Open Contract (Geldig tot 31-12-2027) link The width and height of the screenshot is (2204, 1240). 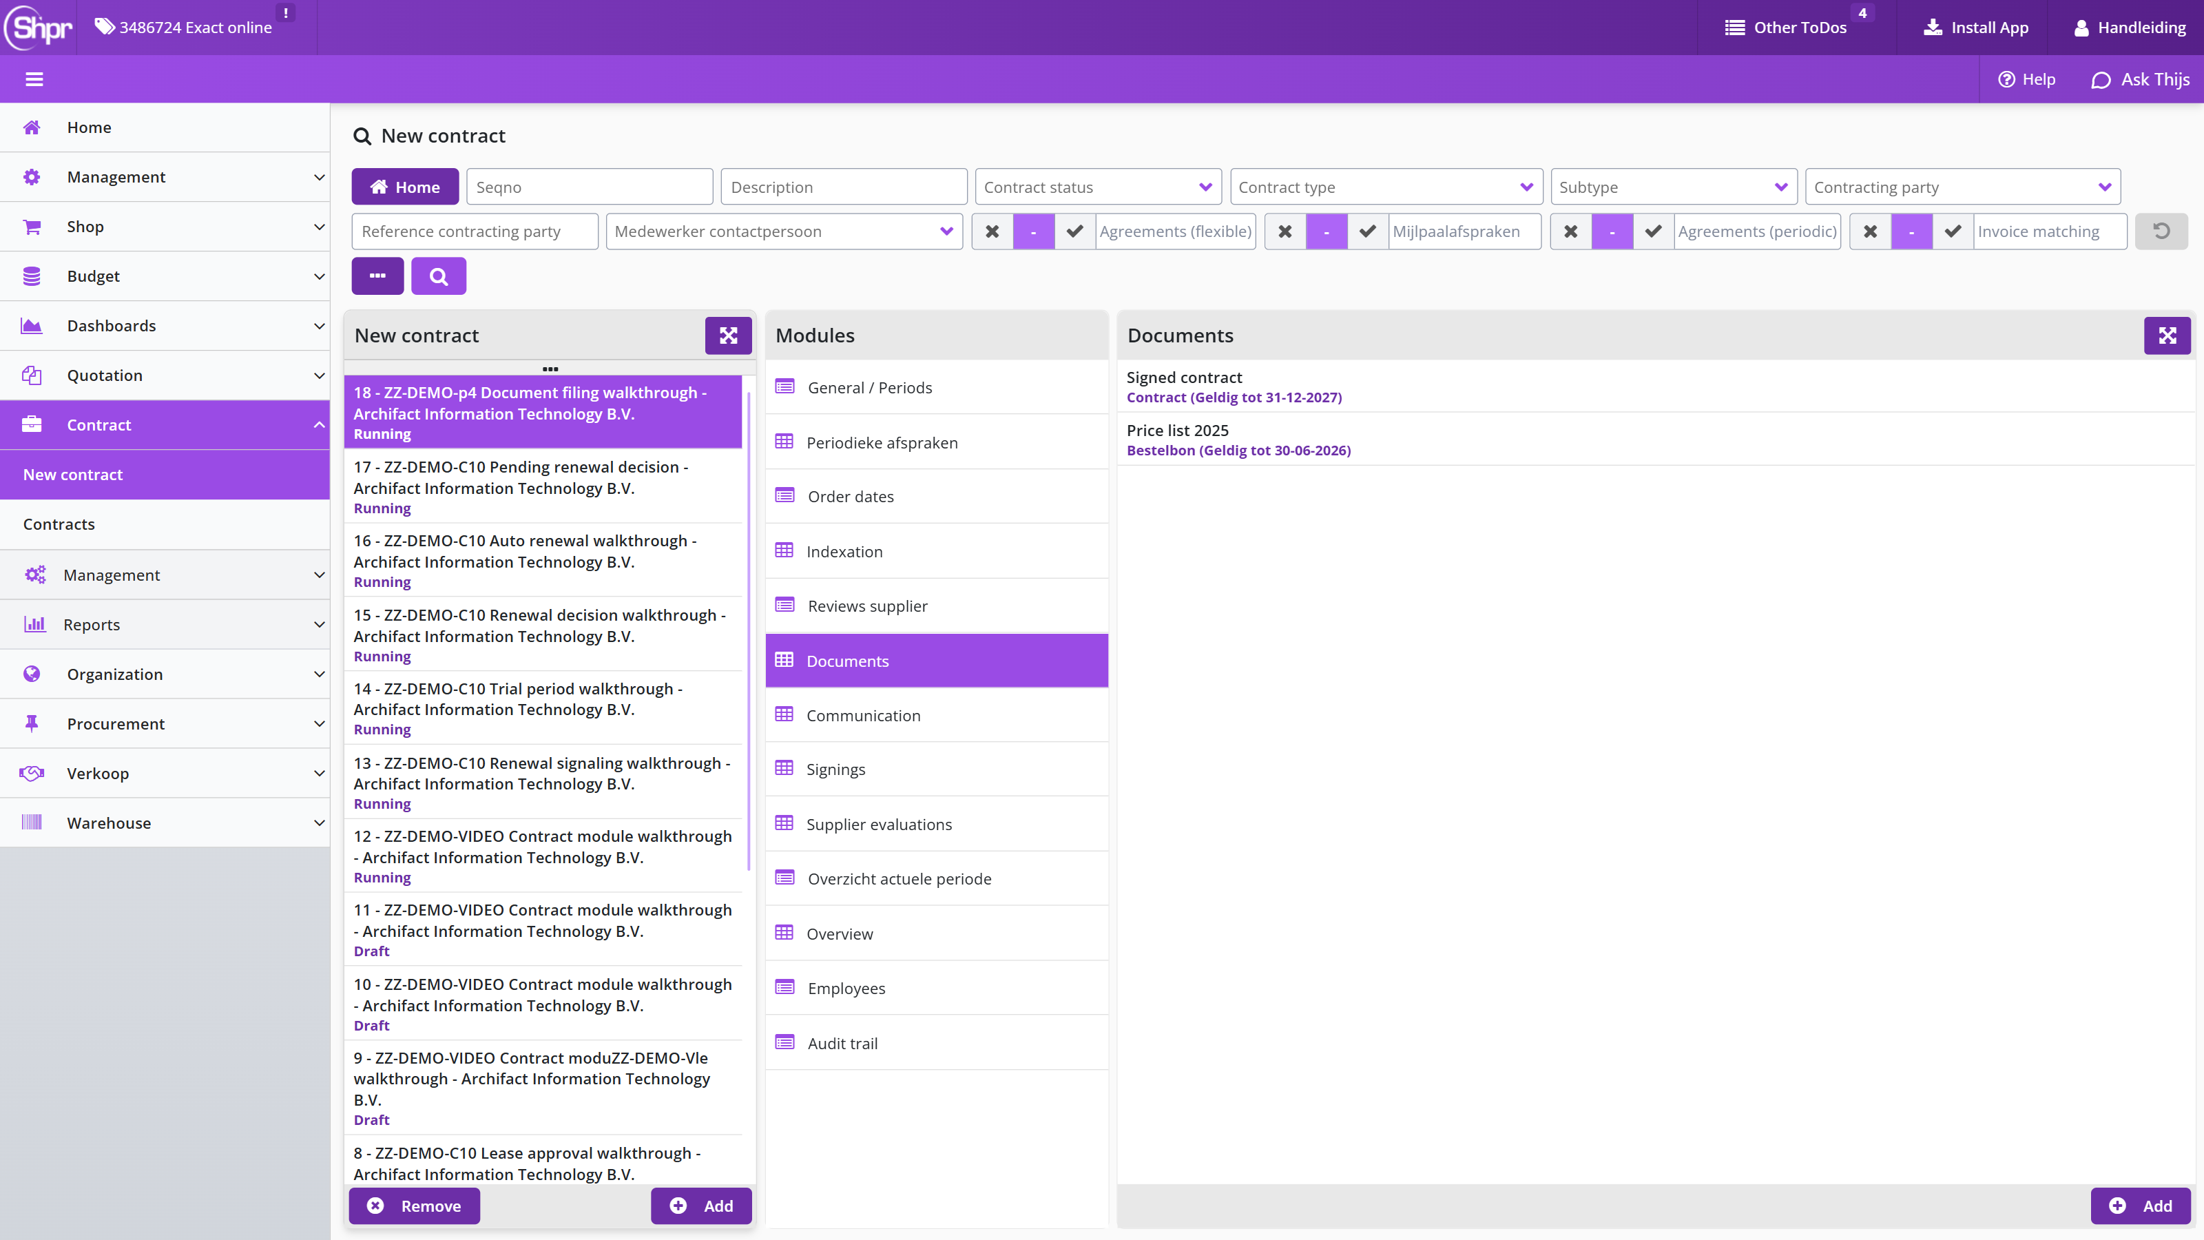(x=1234, y=397)
